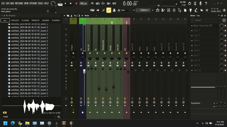The width and height of the screenshot is (227, 127).
Task: Open the channel rack icon
Action: (169, 10)
